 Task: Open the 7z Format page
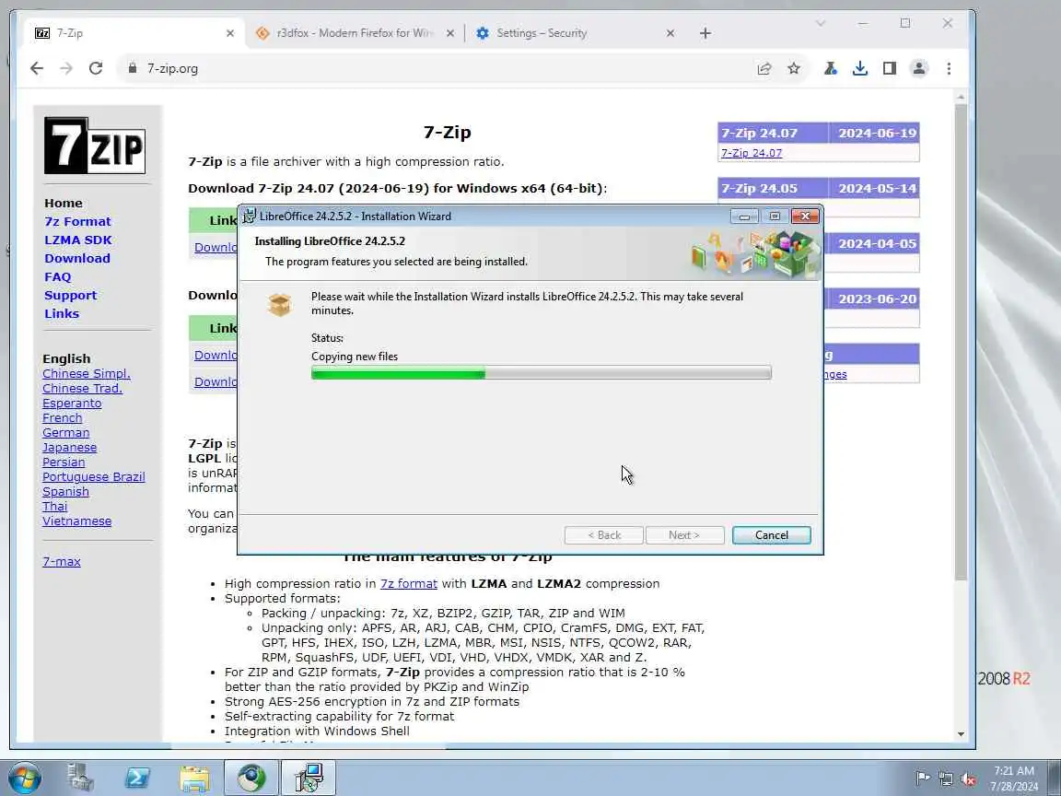[77, 221]
